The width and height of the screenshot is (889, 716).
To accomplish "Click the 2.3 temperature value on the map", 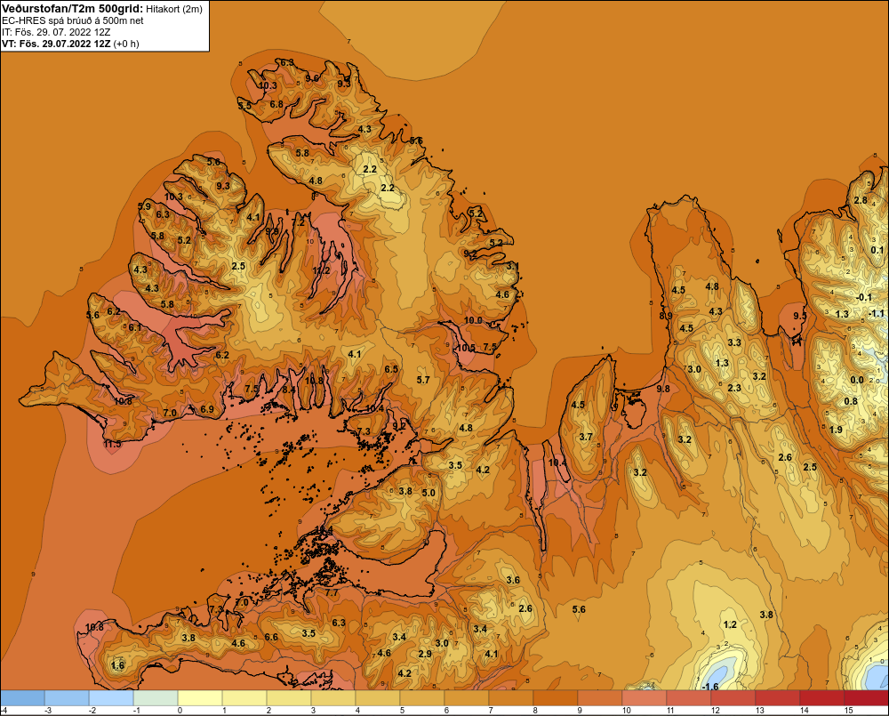I will [x=734, y=388].
